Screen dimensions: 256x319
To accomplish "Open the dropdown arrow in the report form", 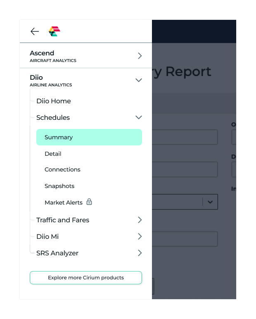I will point(210,202).
